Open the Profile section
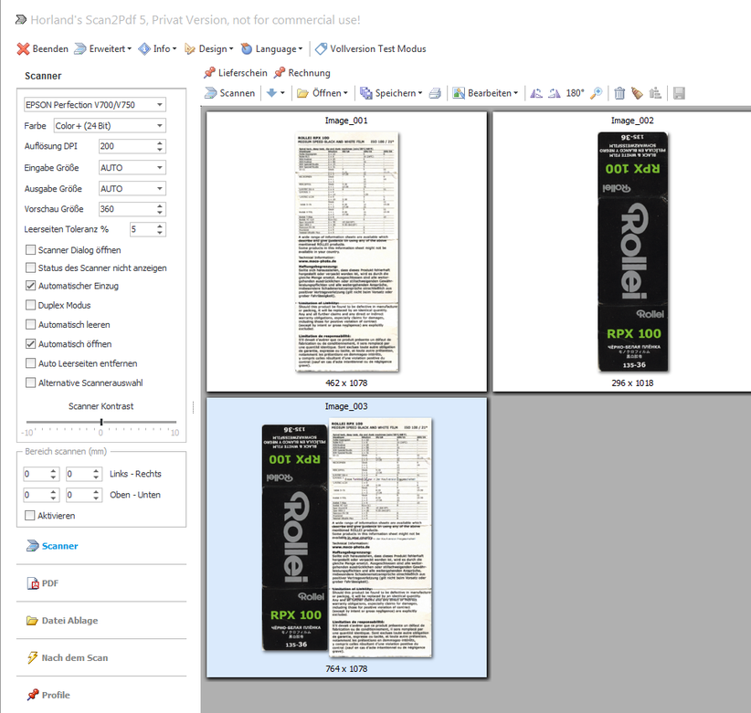The width and height of the screenshot is (751, 713). (x=48, y=695)
